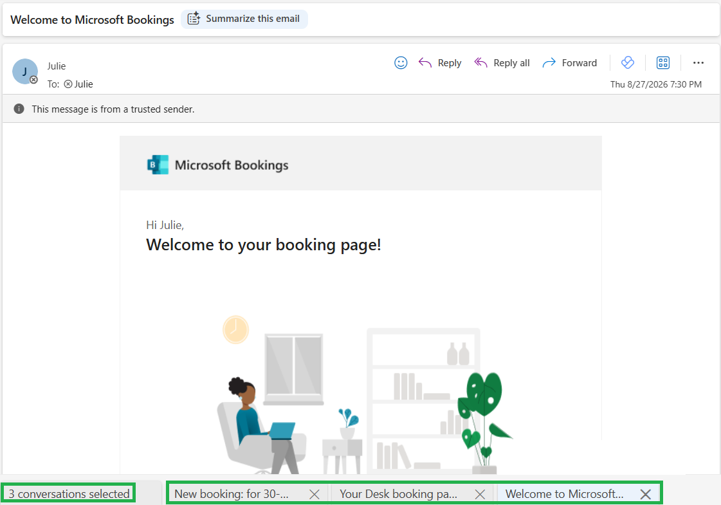Viewport: 721px width, 505px height.
Task: Open the '3 conversations selected' tab
Action: (x=69, y=494)
